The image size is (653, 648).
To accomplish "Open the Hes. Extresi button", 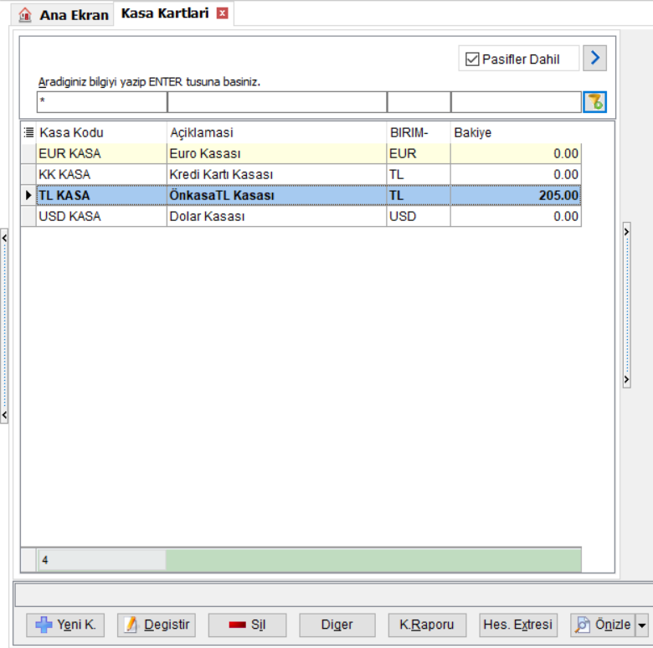I will pos(518,625).
